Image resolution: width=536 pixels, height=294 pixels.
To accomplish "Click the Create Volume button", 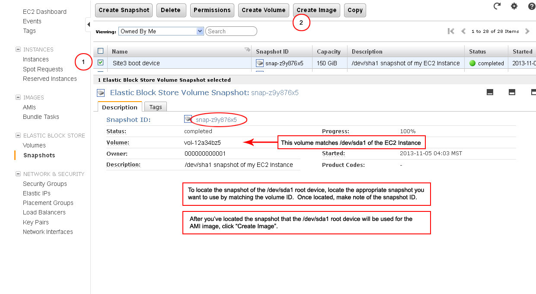I will click(264, 10).
